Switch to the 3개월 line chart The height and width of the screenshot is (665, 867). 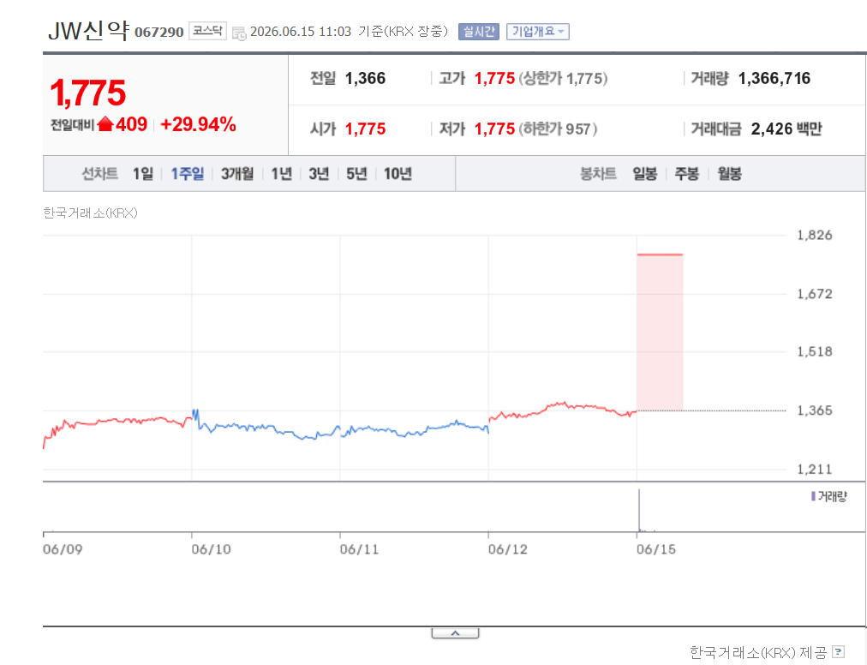(x=237, y=174)
